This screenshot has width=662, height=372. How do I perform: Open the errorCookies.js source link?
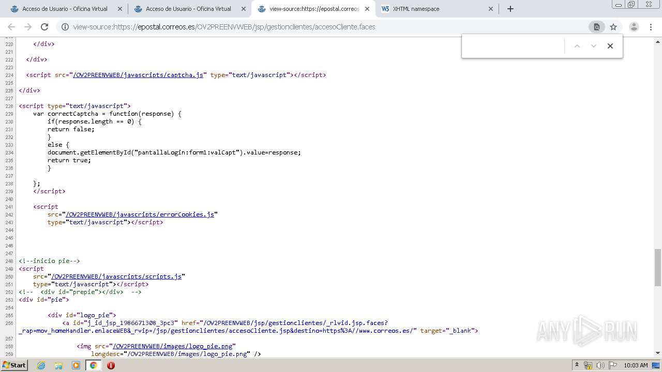click(x=140, y=214)
